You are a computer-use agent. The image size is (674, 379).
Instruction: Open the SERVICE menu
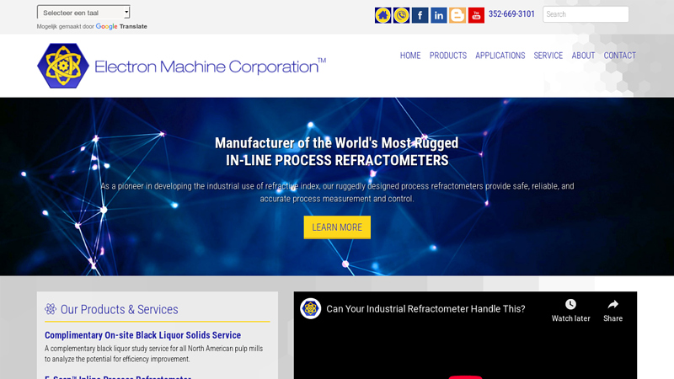pyautogui.click(x=548, y=56)
